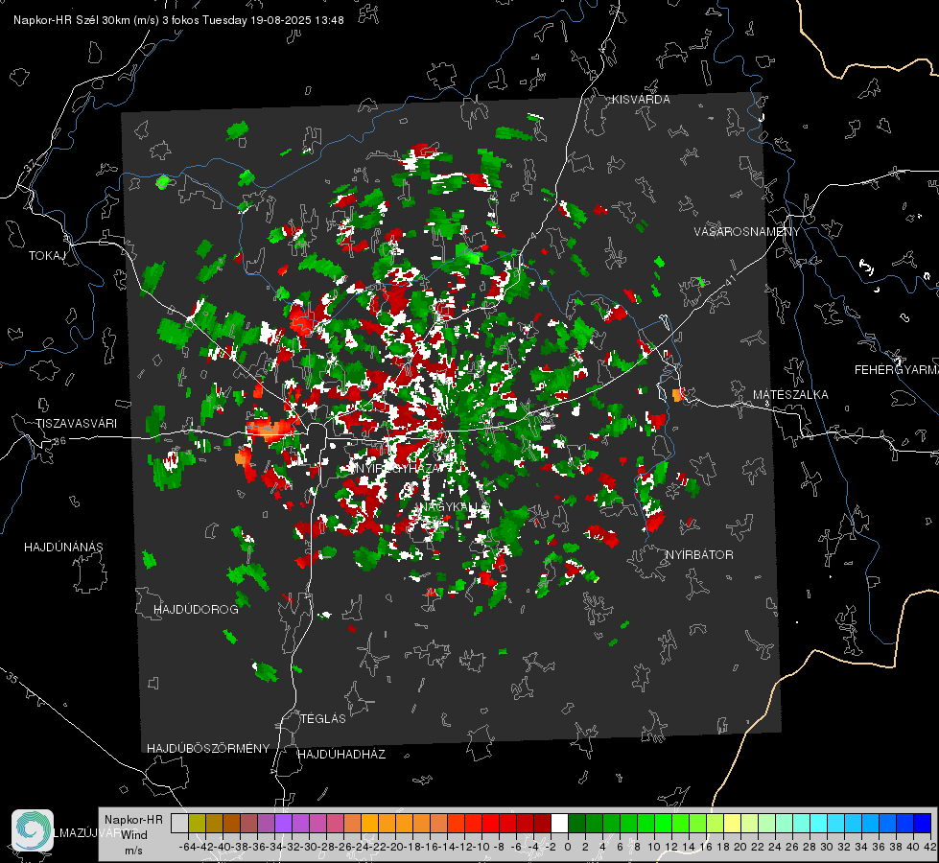Click the orange radar echo near Mátészalka
The image size is (939, 863).
pyautogui.click(x=677, y=395)
